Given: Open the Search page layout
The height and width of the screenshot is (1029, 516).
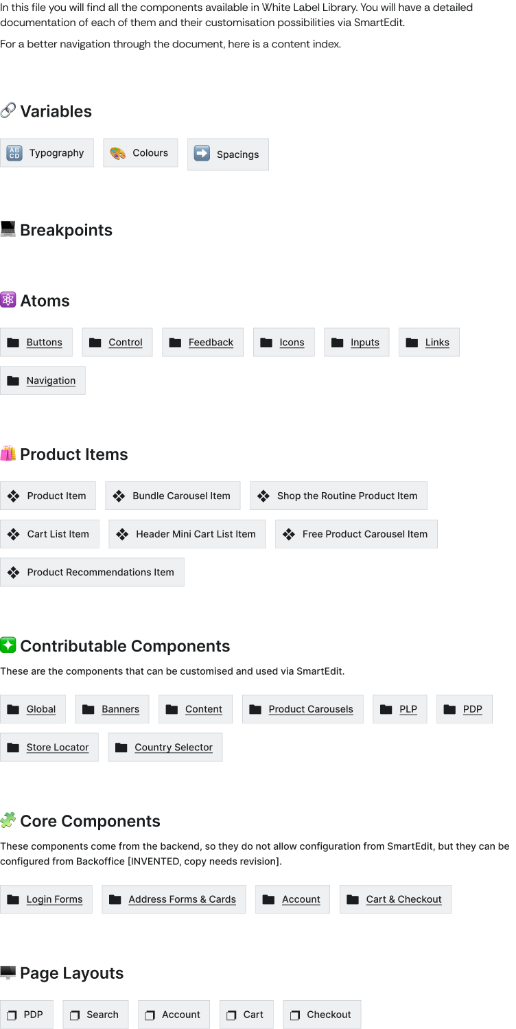Looking at the screenshot, I should click(102, 1015).
